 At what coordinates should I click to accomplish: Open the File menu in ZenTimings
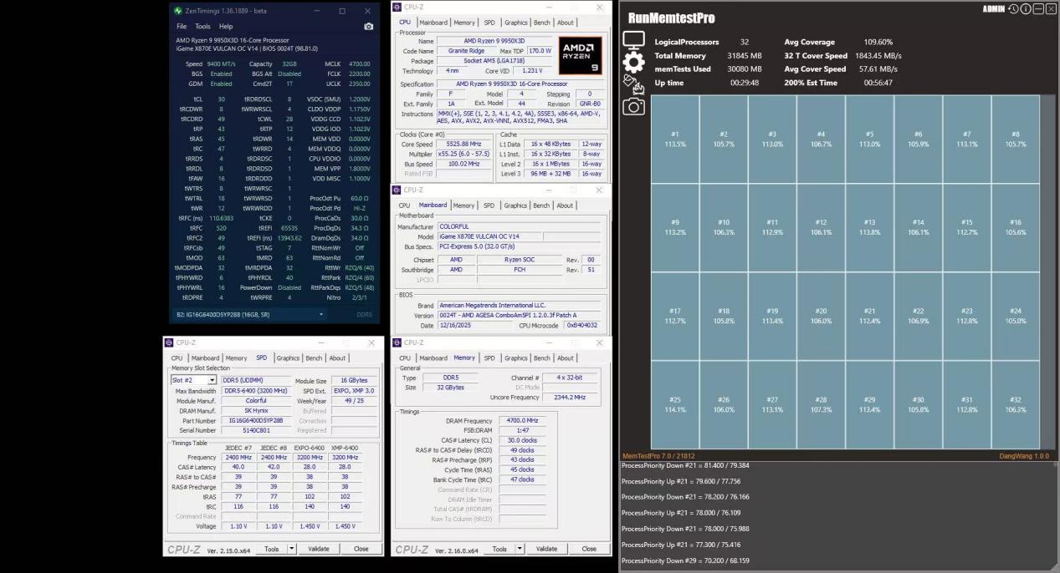(x=182, y=26)
